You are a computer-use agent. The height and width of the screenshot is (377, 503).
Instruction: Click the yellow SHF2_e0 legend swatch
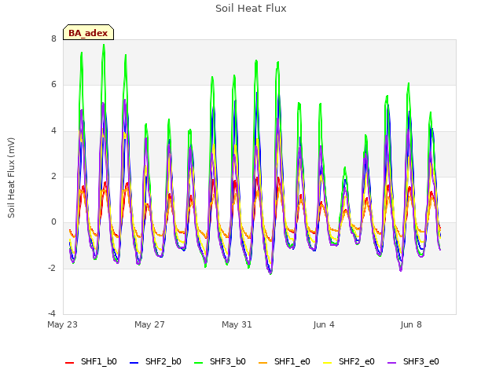(328, 363)
